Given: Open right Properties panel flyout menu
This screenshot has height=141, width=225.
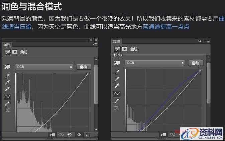Looking at the screenshot, I should 207,41.
